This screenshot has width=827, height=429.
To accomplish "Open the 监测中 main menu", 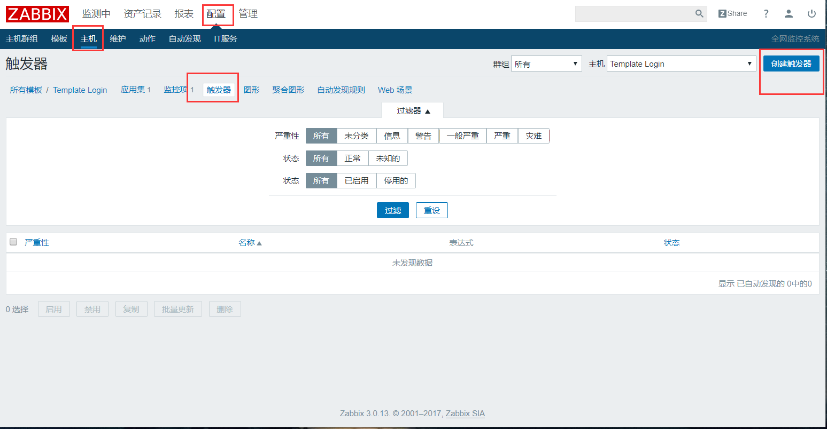I will [x=96, y=14].
